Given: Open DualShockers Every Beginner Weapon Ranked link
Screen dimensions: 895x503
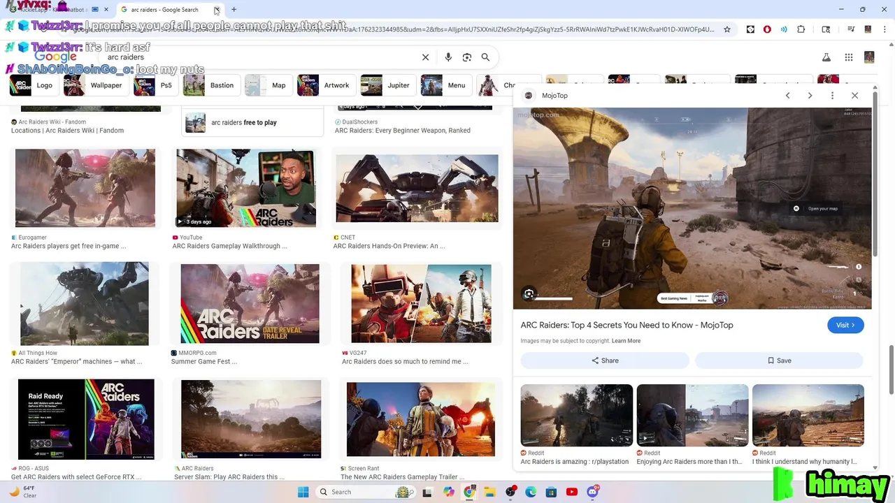Looking at the screenshot, I should (402, 131).
